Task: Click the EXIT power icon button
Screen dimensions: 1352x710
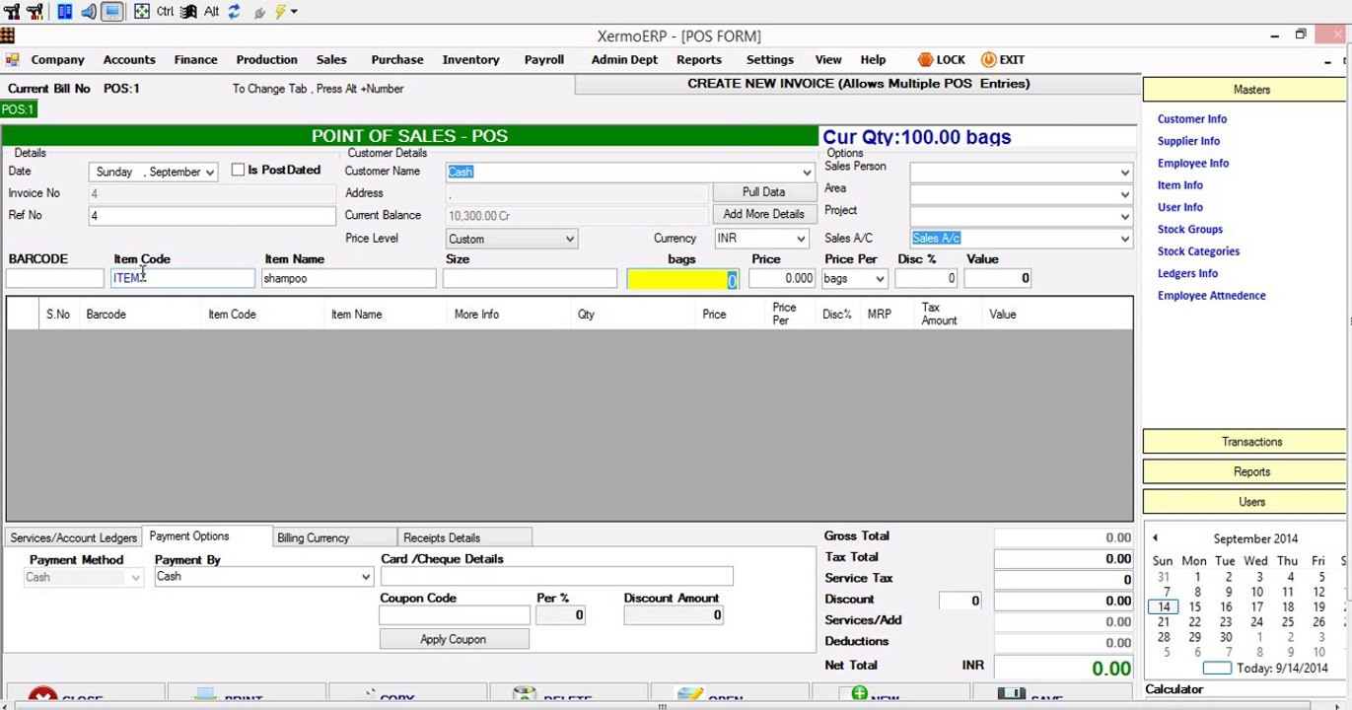Action: (x=1003, y=60)
